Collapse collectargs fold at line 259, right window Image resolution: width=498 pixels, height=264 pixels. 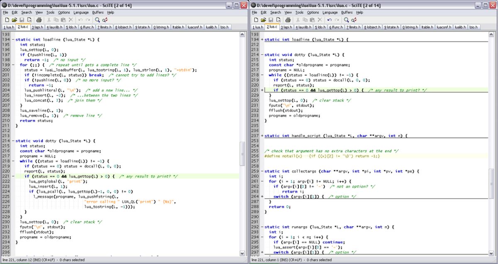pyautogui.click(x=262, y=171)
